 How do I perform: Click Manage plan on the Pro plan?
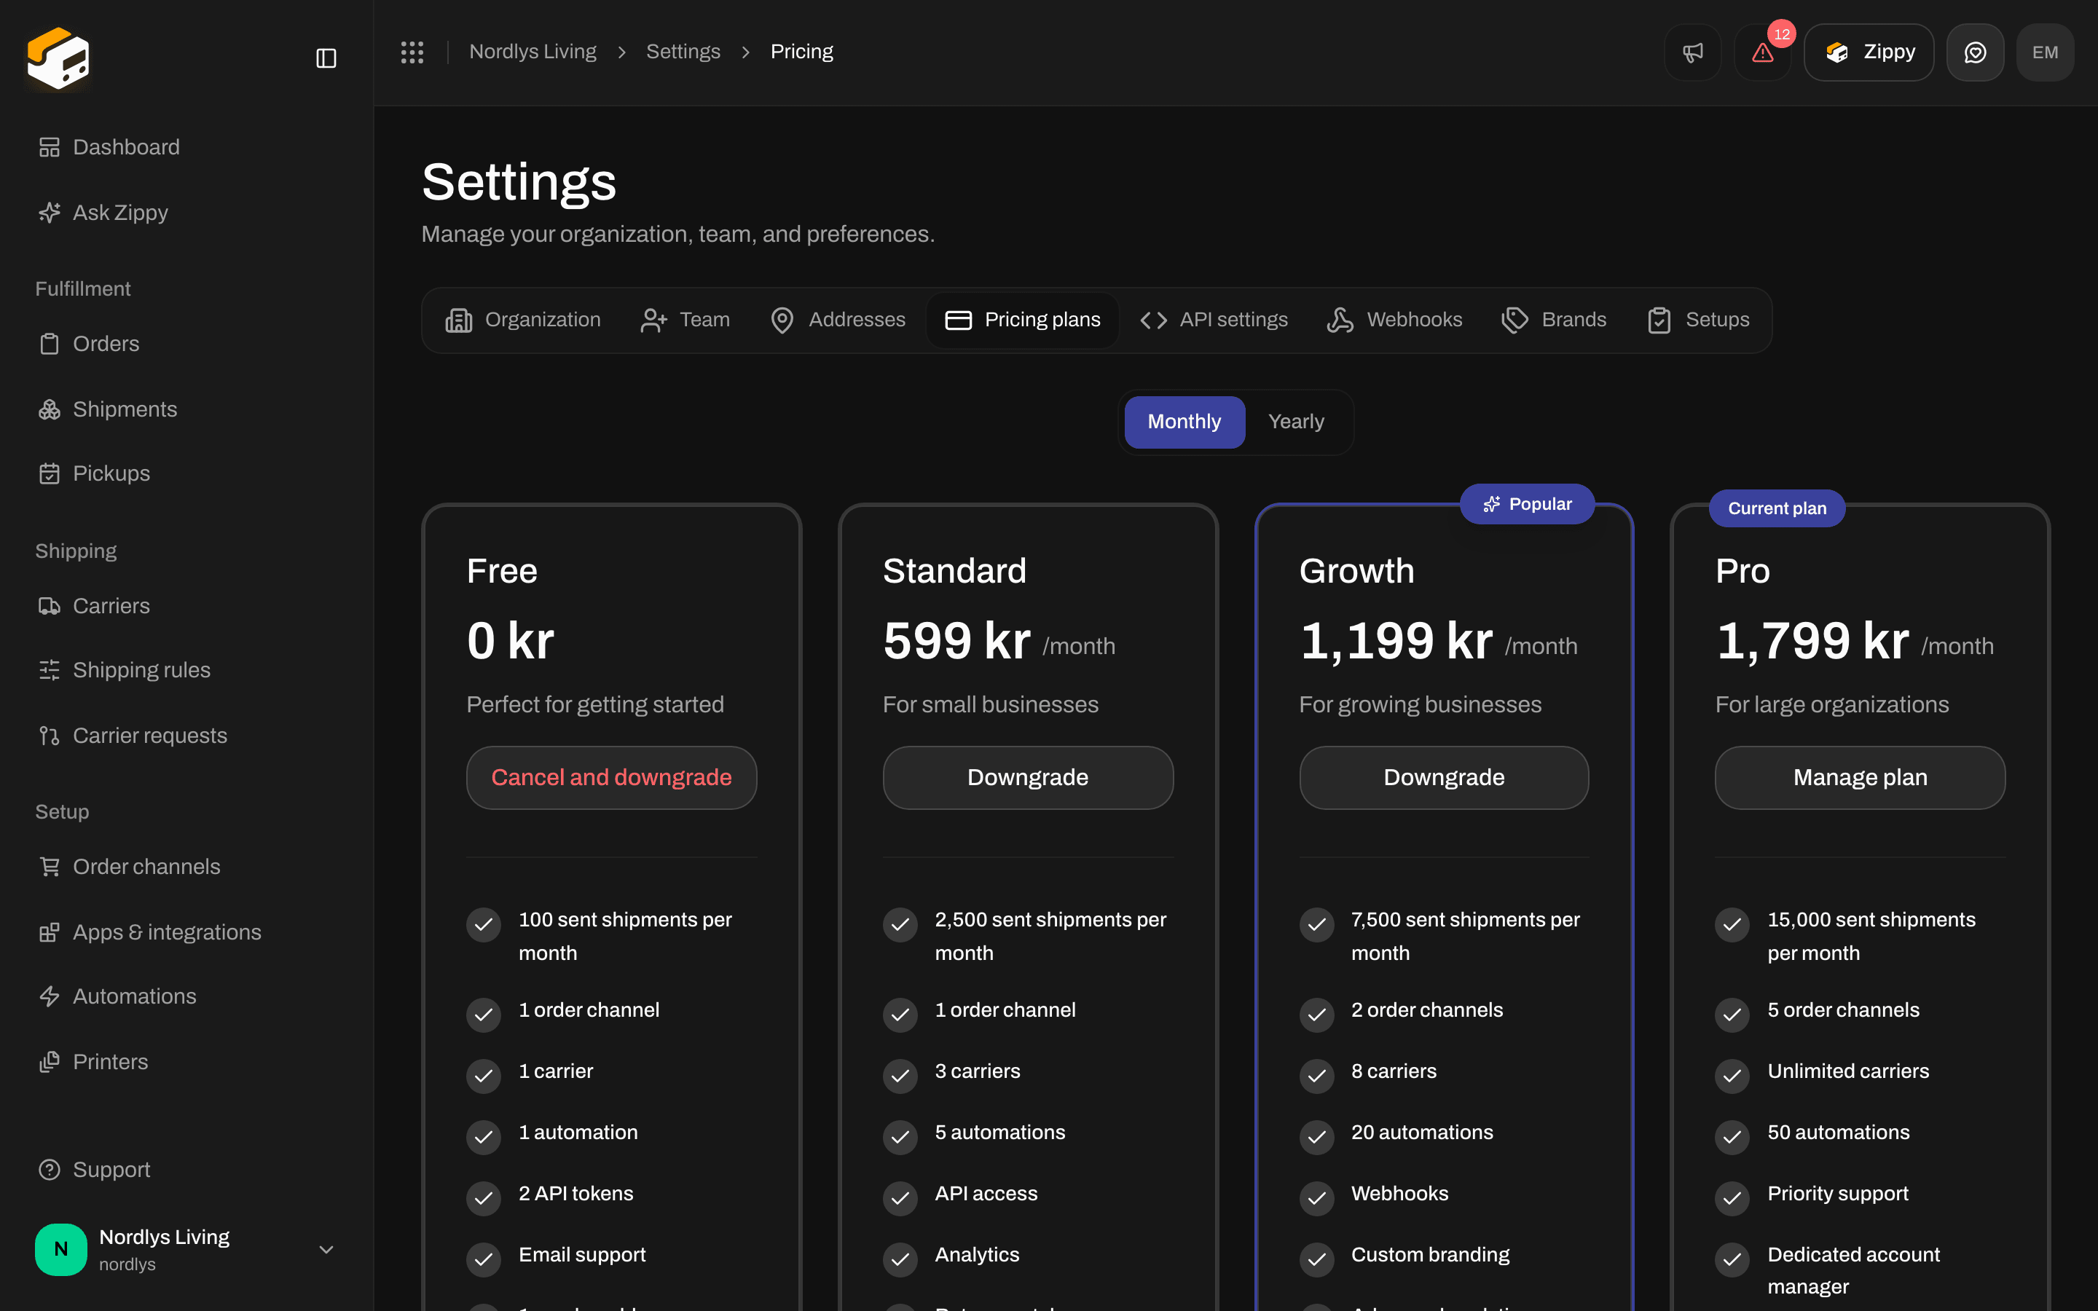(x=1860, y=778)
